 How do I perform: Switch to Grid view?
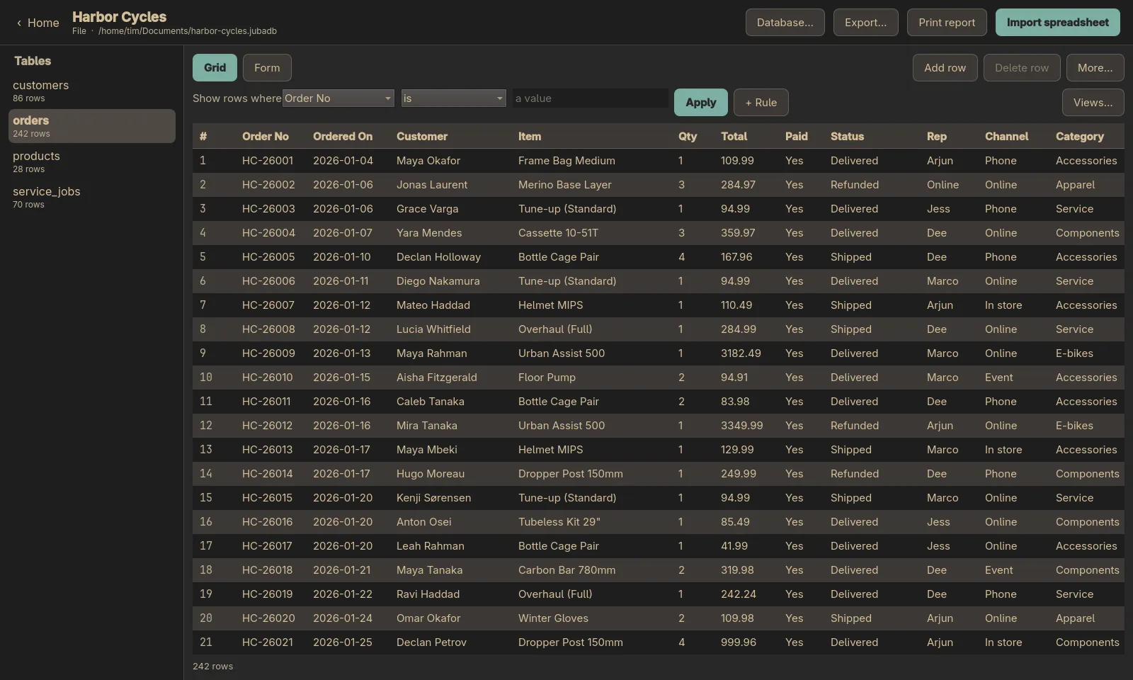[215, 68]
